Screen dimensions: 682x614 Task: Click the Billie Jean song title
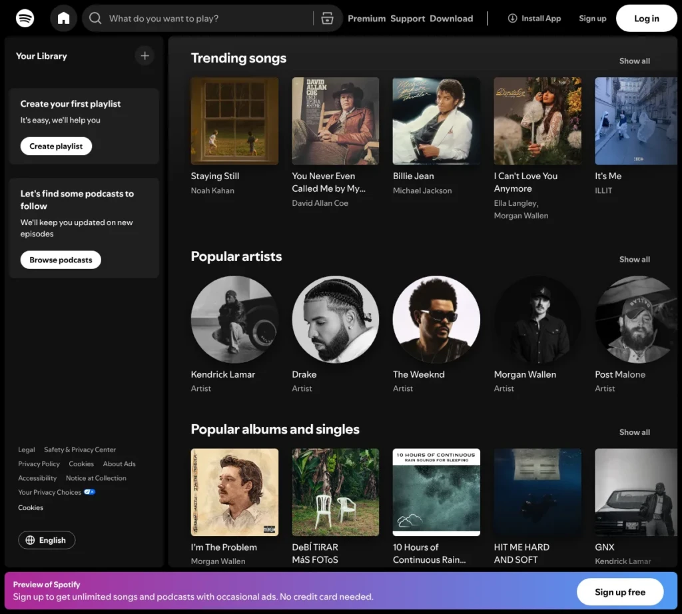tap(413, 176)
